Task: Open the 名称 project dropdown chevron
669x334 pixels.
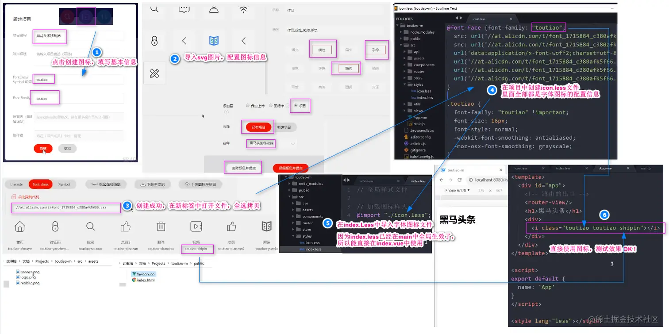Action: (293, 143)
